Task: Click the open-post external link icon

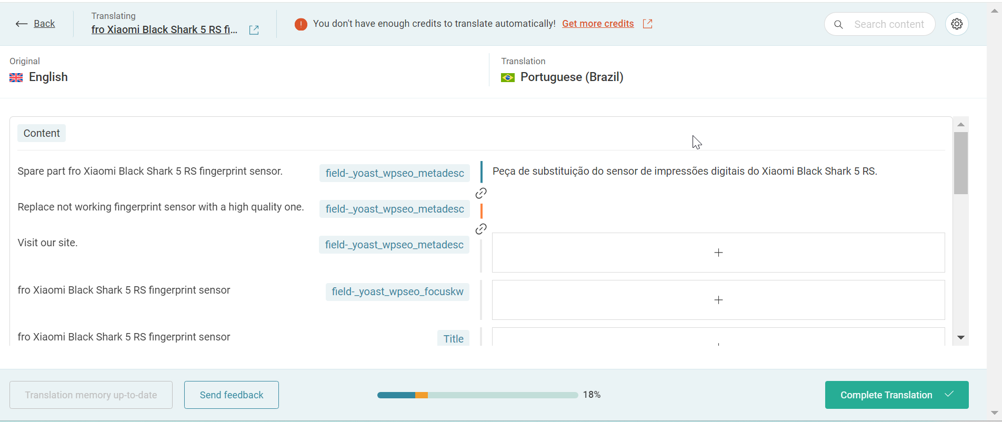Action: click(x=254, y=30)
